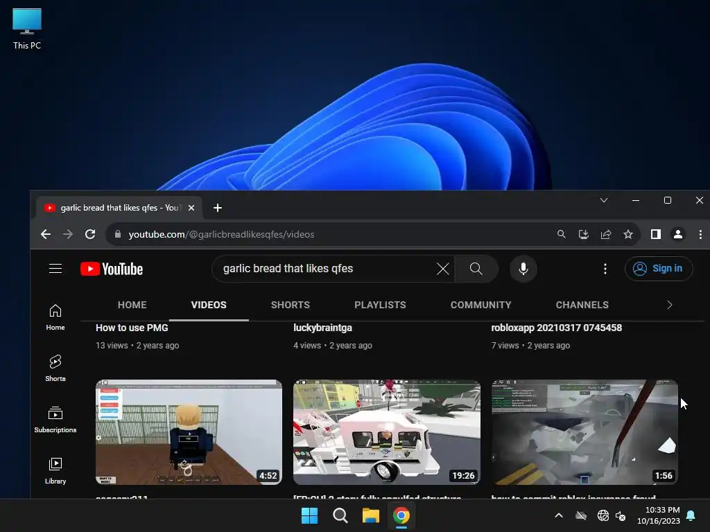The image size is (710, 532).
Task: Bookmark this tab with the star icon
Action: click(x=627, y=234)
